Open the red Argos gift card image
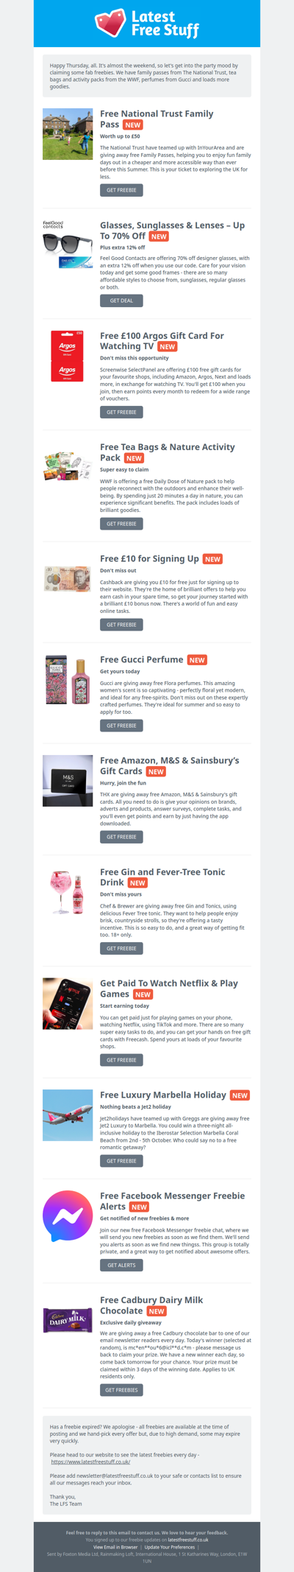Screen dimensions: 294x1572 point(68,357)
